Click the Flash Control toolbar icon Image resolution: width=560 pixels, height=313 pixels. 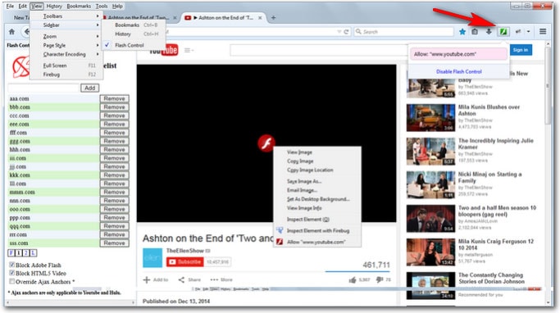click(x=503, y=32)
